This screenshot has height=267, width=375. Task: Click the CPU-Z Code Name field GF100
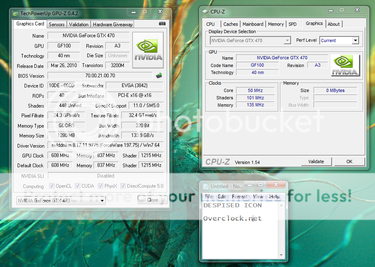point(257,65)
